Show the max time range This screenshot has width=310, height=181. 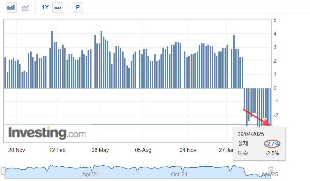57,7
